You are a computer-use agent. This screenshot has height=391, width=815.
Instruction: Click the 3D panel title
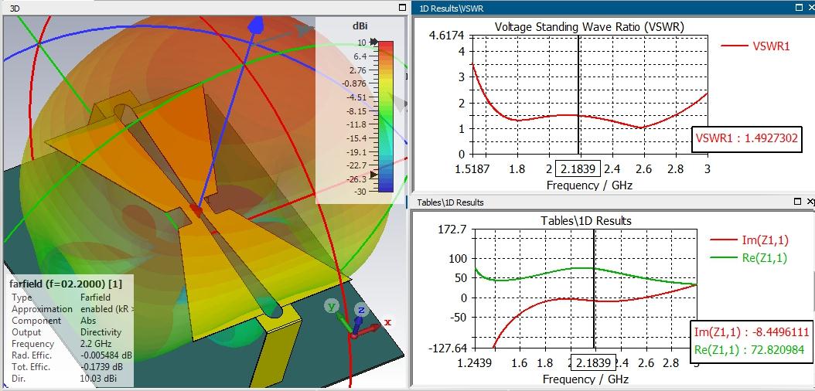pos(15,8)
